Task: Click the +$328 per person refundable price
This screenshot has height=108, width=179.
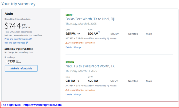Action: tap(13, 62)
